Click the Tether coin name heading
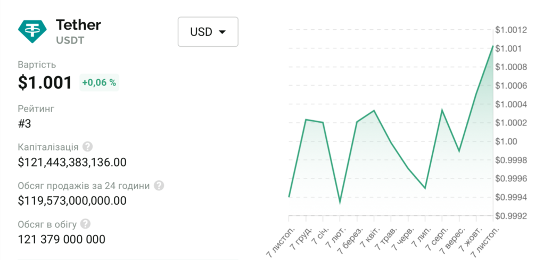 coord(78,24)
